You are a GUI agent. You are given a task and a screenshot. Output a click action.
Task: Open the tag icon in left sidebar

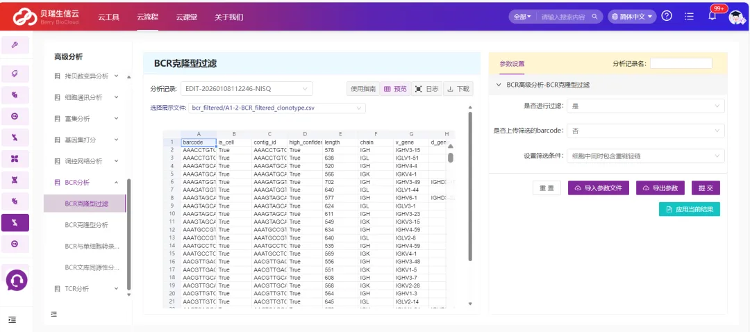coord(15,74)
